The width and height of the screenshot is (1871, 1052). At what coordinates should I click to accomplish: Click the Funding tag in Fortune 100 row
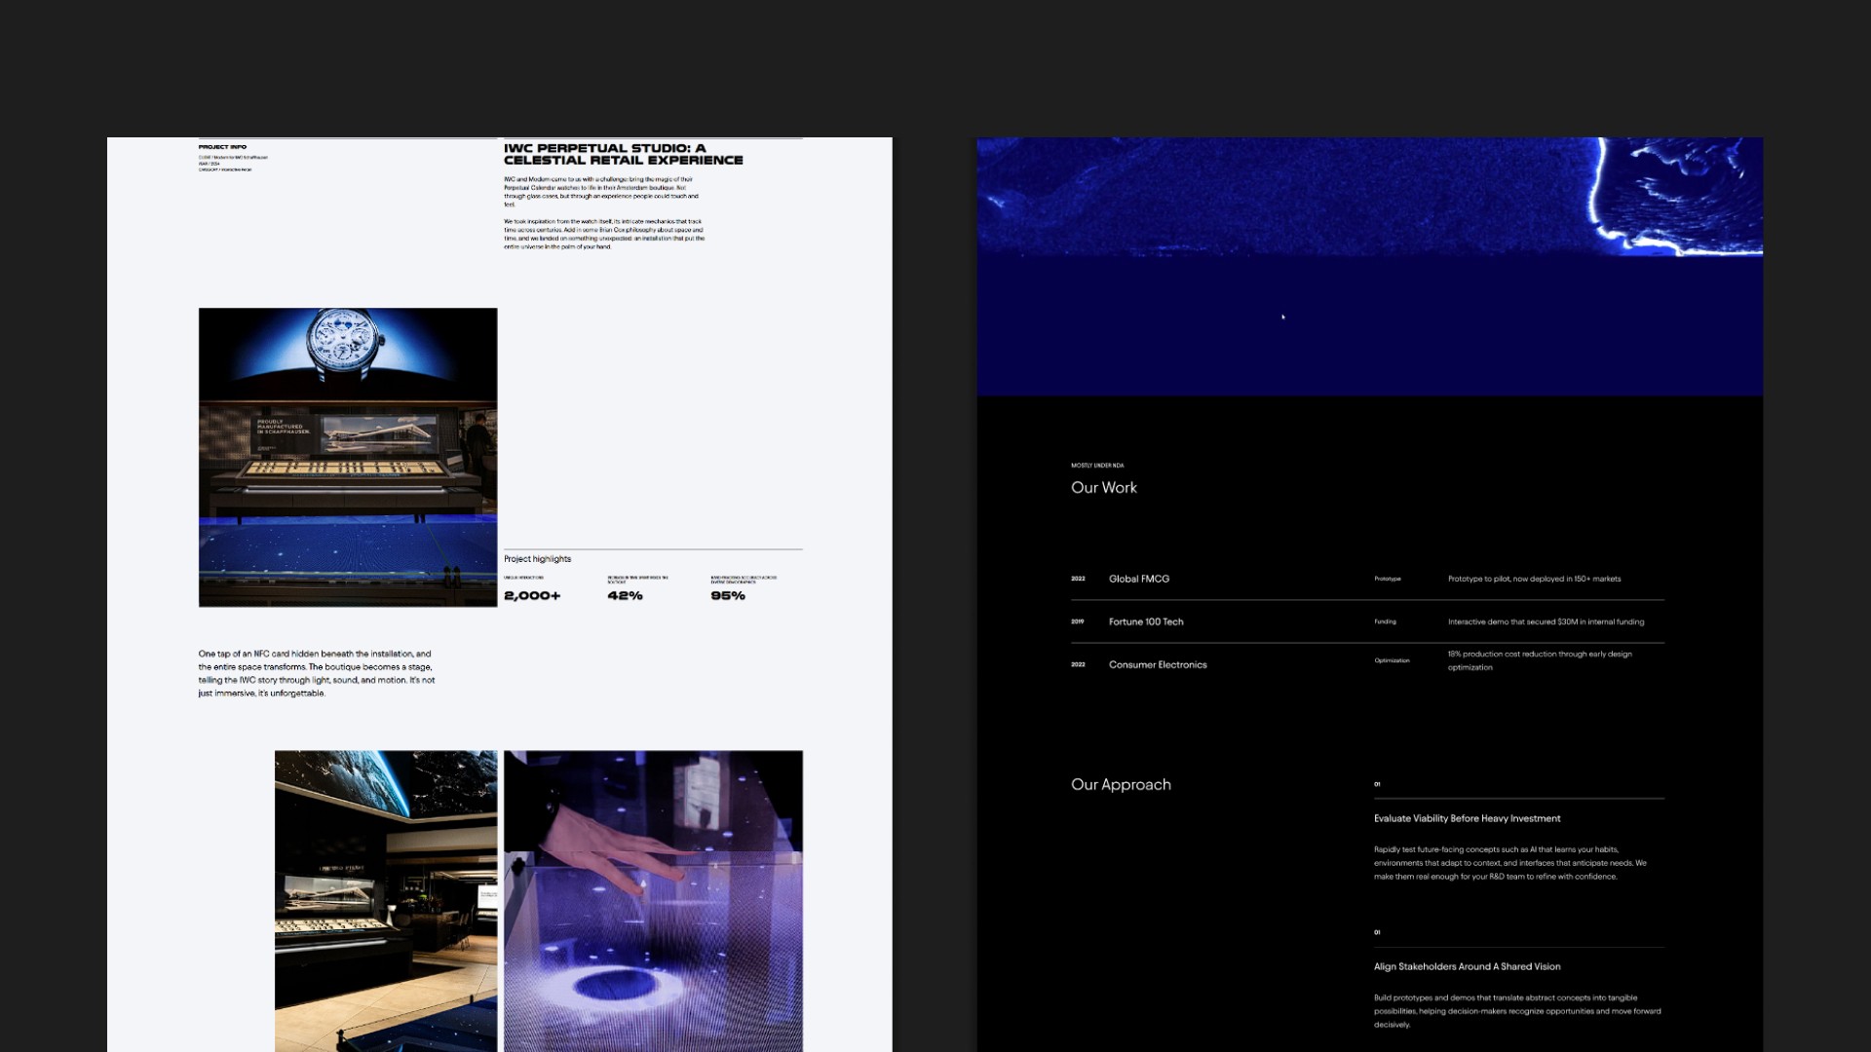pos(1385,621)
